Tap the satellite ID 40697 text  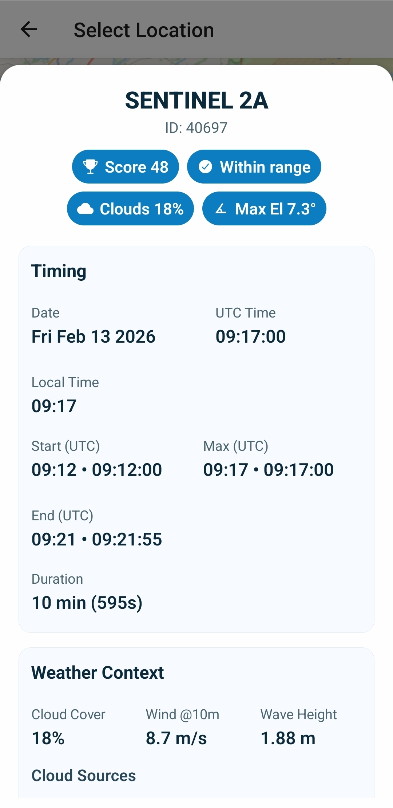(x=196, y=128)
